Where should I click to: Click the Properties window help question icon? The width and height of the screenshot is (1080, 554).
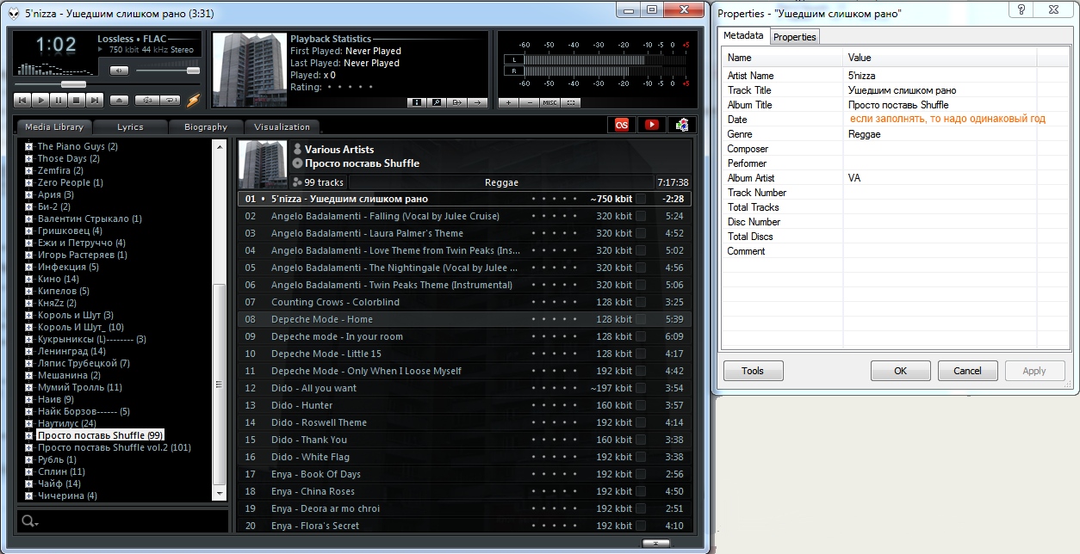tap(1021, 9)
